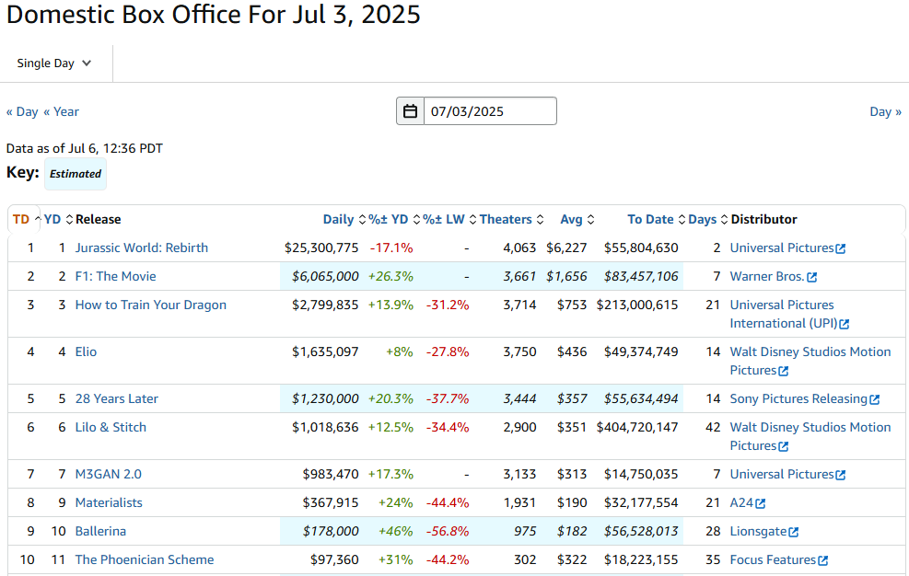Open Universal Pictures International (UPI) link
The width and height of the screenshot is (909, 576).
coord(783,314)
